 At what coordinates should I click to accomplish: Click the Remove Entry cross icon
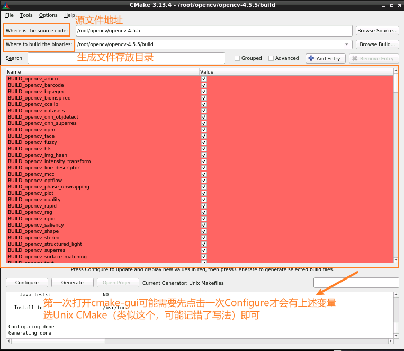355,59
